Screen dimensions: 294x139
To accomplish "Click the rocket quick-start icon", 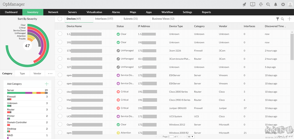I will coord(244,4).
